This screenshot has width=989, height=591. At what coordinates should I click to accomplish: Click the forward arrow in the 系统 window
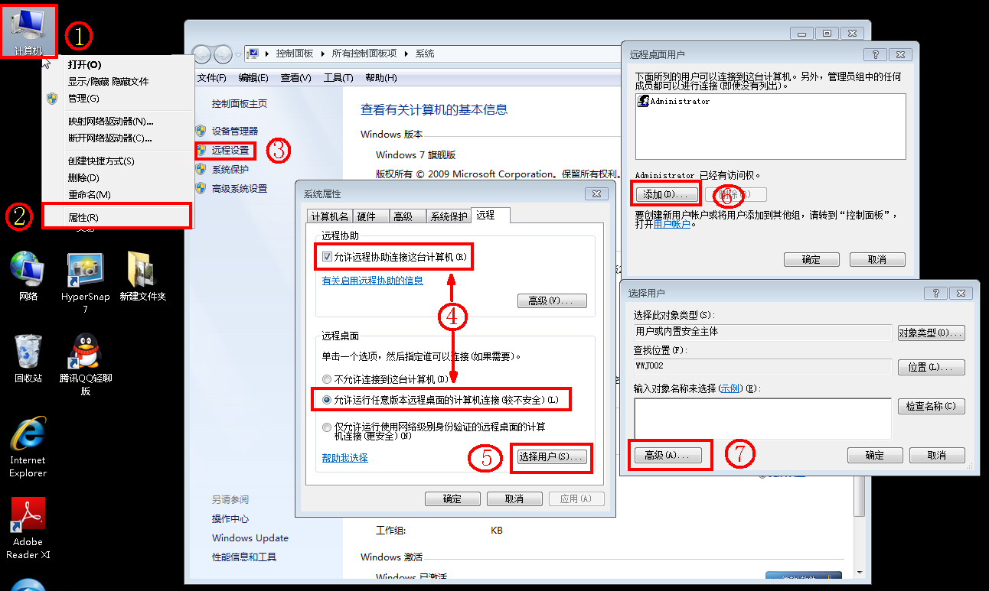(x=223, y=54)
